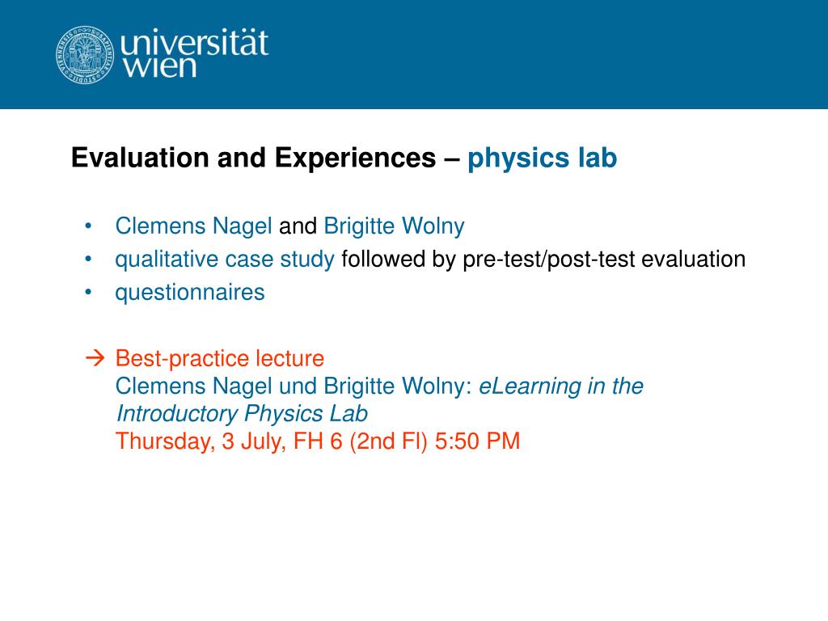Click the questionnaires bullet text

(190, 293)
